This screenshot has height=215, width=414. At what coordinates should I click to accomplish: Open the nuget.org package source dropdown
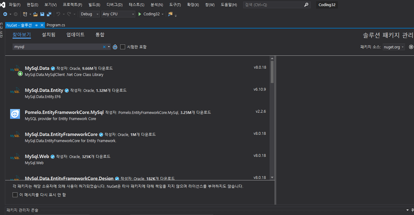(394, 47)
